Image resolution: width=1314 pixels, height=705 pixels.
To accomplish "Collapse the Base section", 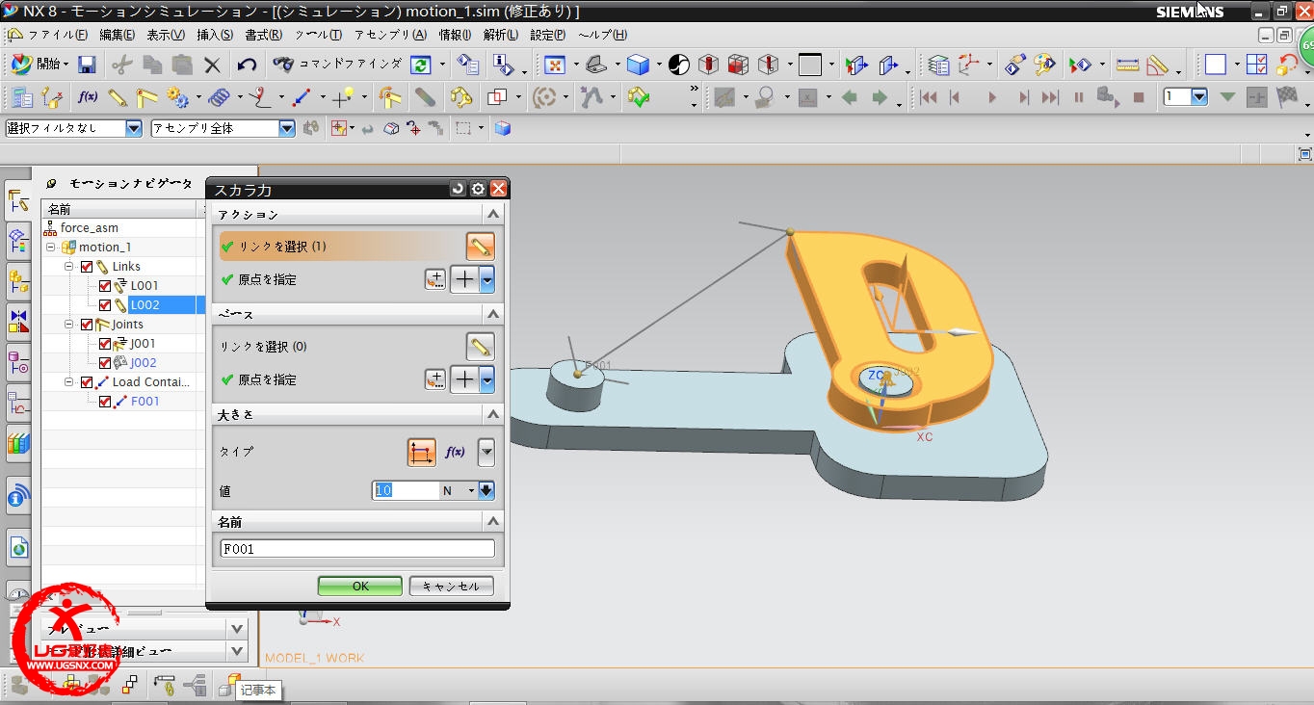I will coord(493,314).
